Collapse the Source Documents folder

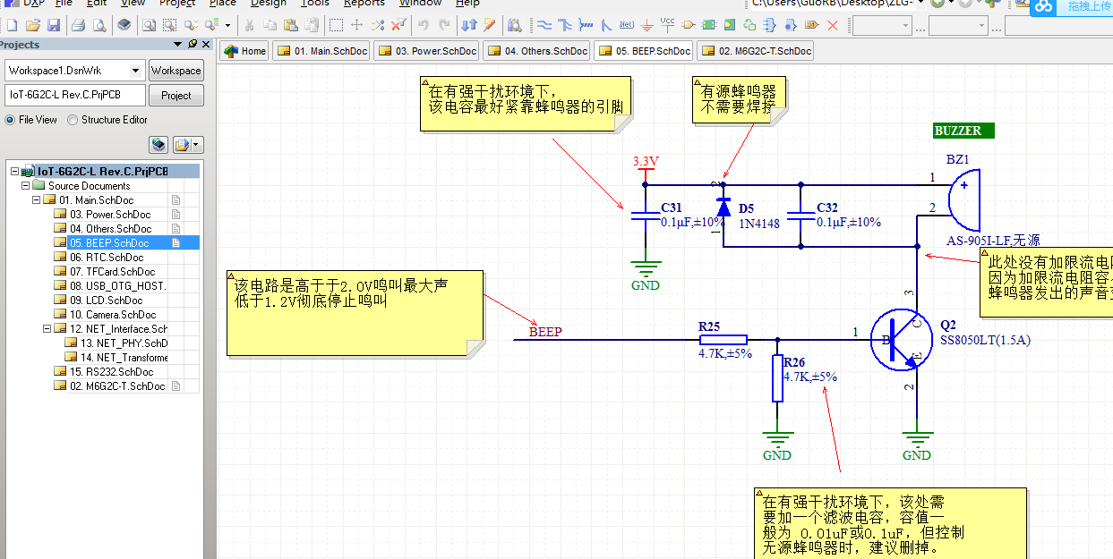click(x=26, y=186)
